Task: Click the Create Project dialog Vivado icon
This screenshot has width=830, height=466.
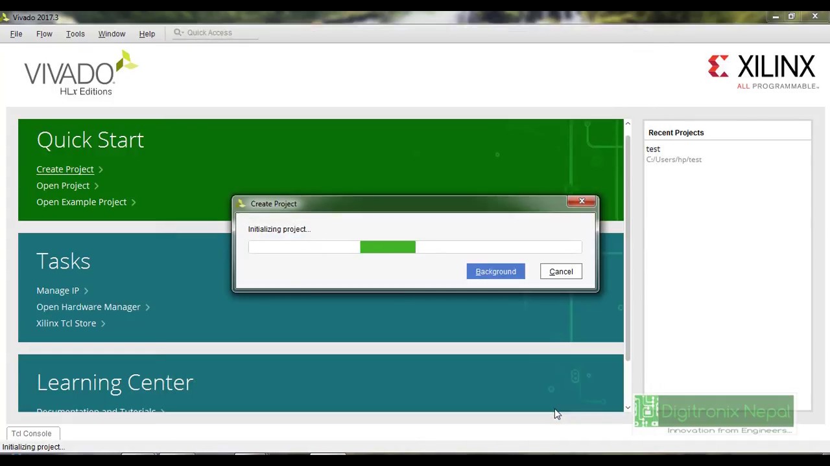Action: [x=242, y=203]
